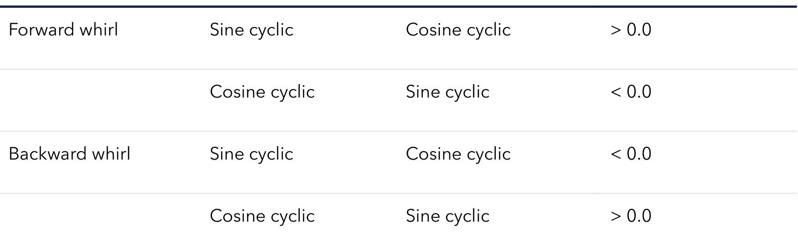
Task: Select "Cosine cyclic" in first Forward whirl row
Action: coord(458,30)
